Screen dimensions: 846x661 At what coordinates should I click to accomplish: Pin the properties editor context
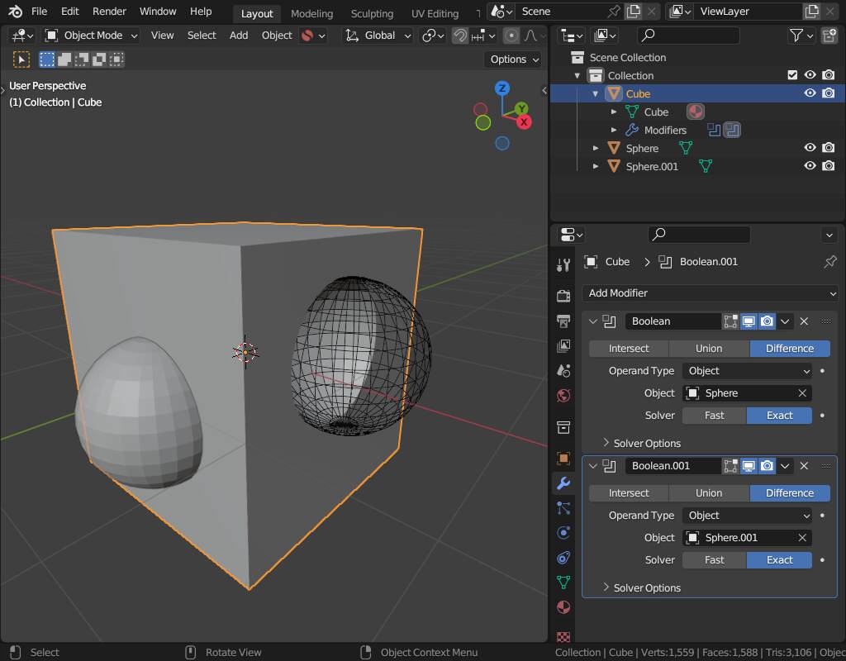829,262
